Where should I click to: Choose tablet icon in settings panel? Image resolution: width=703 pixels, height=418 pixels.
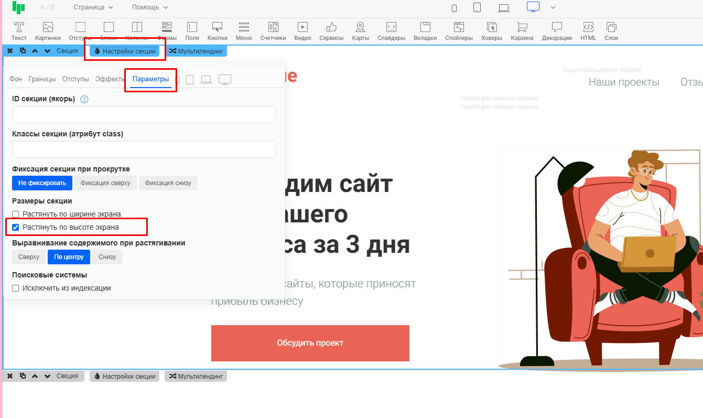tap(190, 80)
